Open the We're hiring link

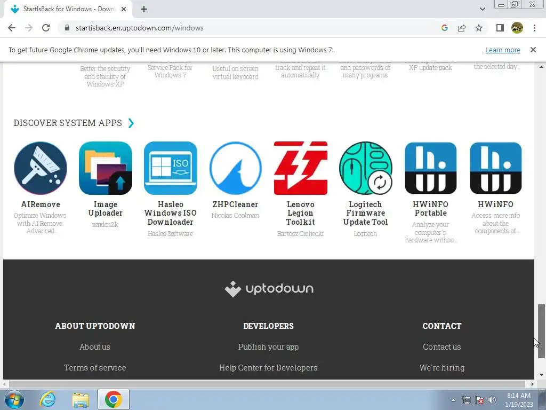[442, 368]
